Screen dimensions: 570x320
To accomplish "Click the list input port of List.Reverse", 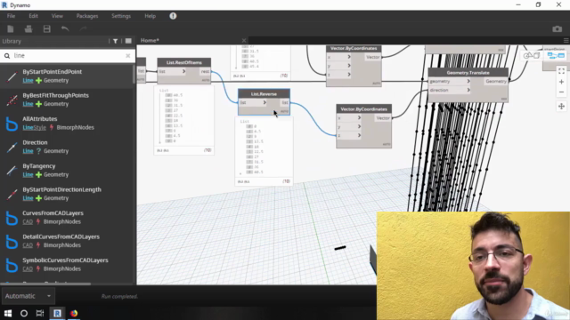I will click(253, 103).
